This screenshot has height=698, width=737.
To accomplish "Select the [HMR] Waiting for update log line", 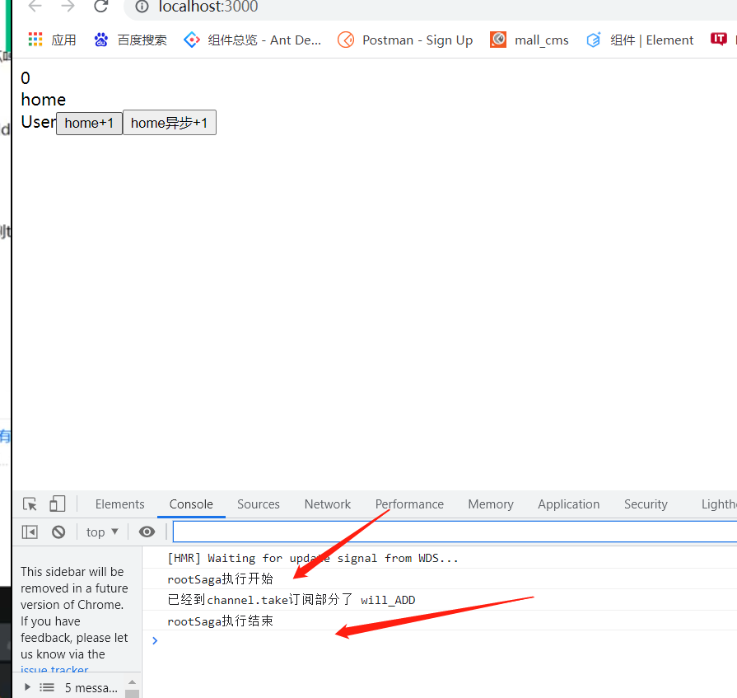I will pos(440,558).
